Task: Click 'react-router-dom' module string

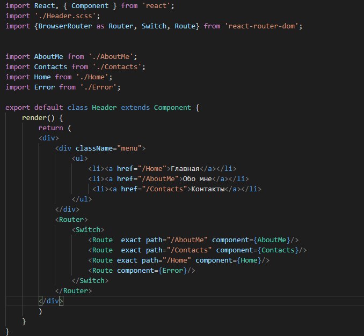Action: tap(261, 26)
